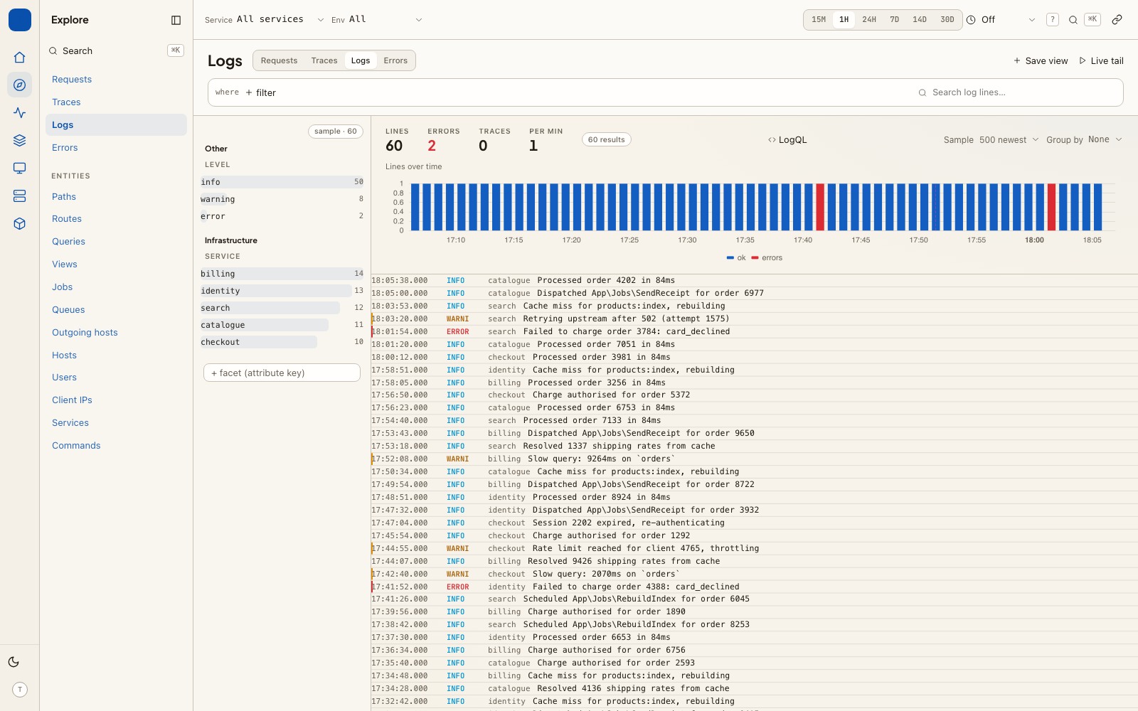This screenshot has height=711, width=1138.
Task: Open the stacked layers icon
Action: [x=20, y=141]
